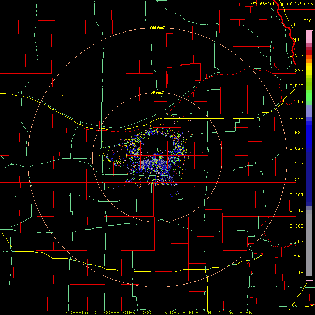Image resolution: width=315 pixels, height=315 pixels.
Task: Click the red-orange color bar segment
Action: click(309, 57)
